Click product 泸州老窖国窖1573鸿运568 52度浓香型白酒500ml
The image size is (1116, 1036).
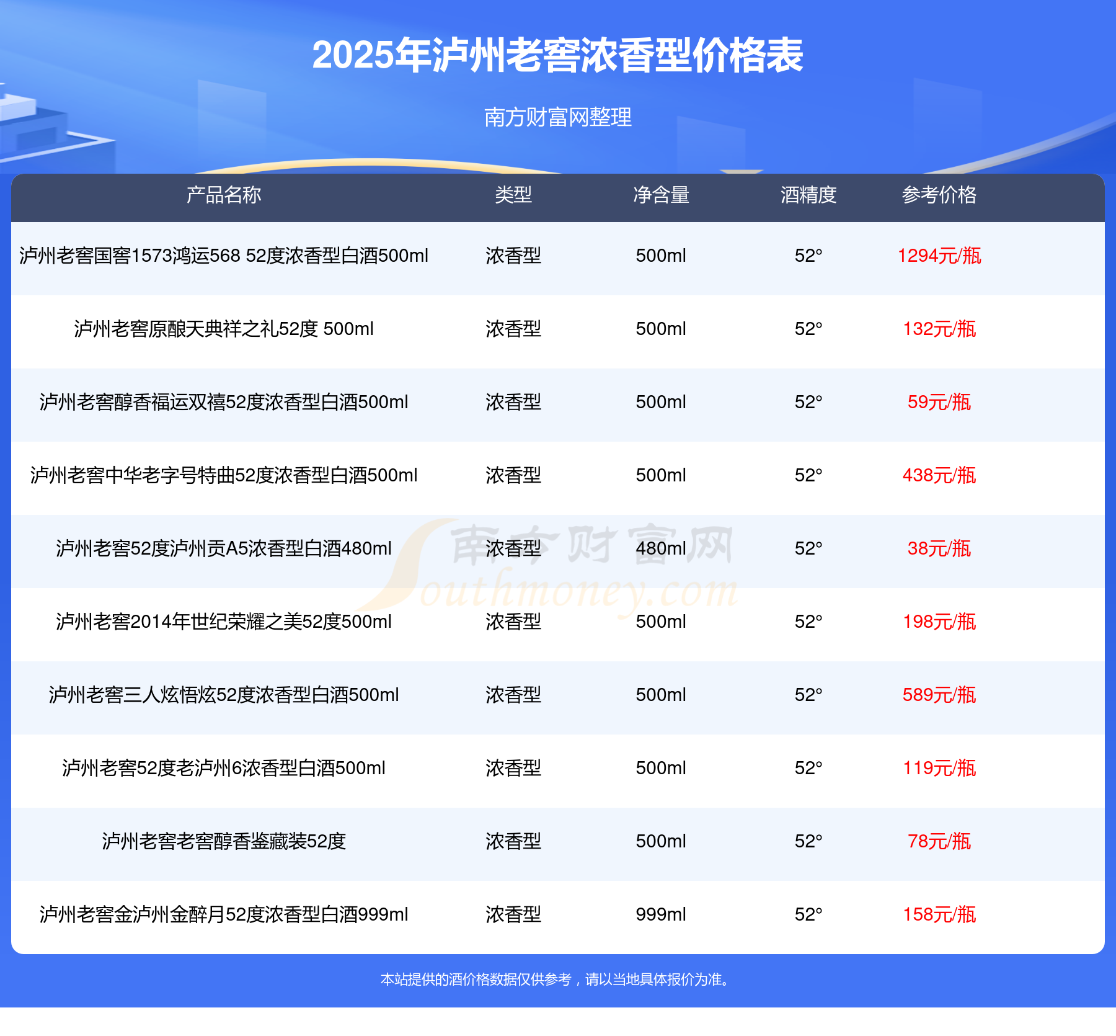pos(224,256)
